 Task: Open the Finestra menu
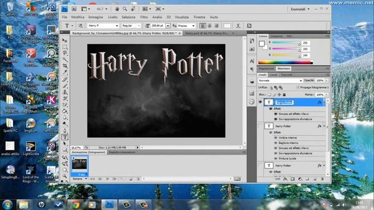coord(199,17)
